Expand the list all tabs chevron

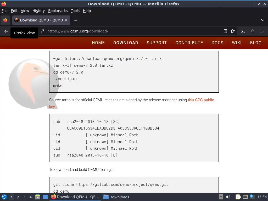(x=263, y=20)
